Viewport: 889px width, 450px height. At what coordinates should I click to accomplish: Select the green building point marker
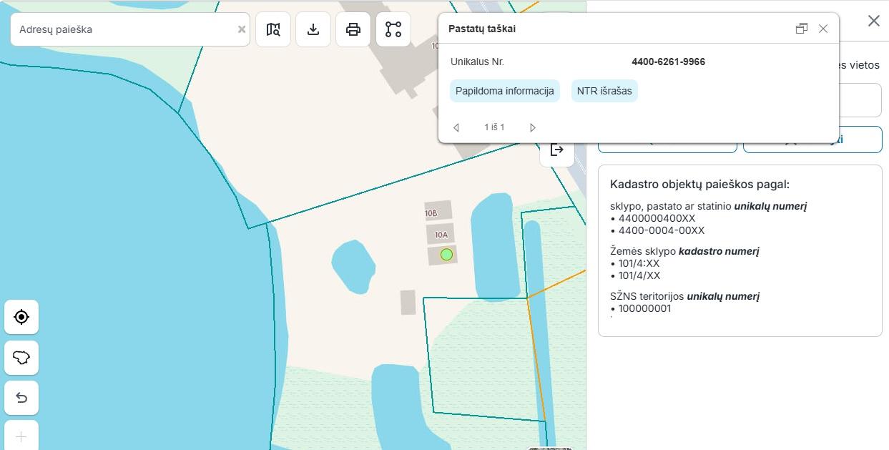click(x=447, y=255)
